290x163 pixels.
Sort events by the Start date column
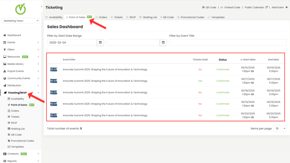248,59
